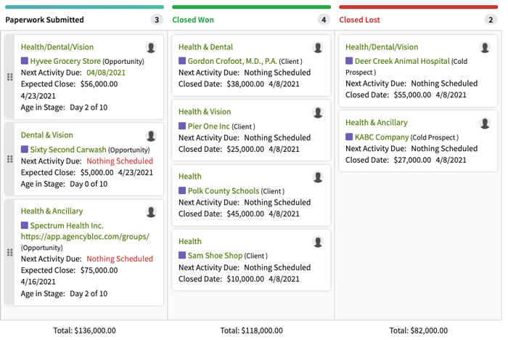
Task: Click the count badge 3 for Paperwork Submitted
Action: click(x=157, y=20)
